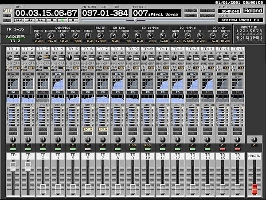Open the scene field 60:New Vocal EQ
The image size is (266, 200).
click(x=240, y=20)
